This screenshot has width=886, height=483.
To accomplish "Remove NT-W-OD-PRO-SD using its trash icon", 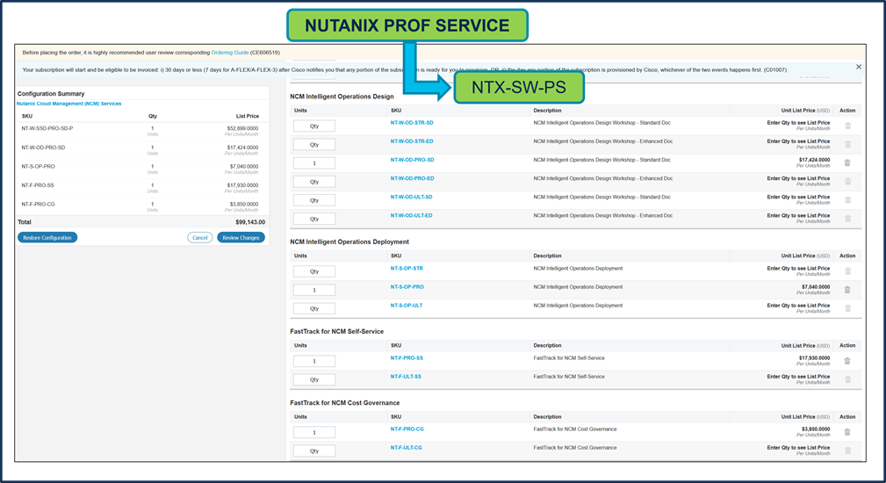I will tap(847, 162).
